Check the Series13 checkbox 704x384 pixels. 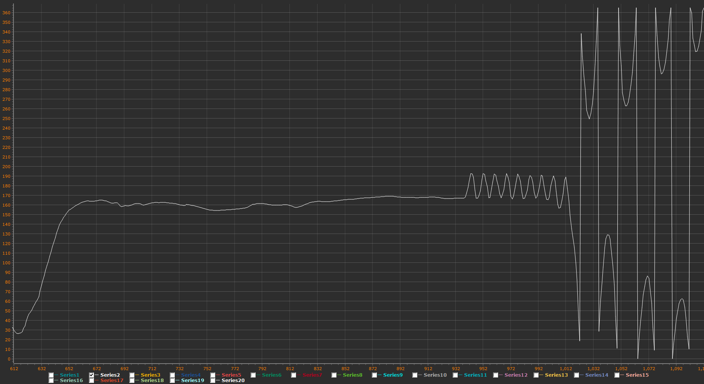[536, 375]
